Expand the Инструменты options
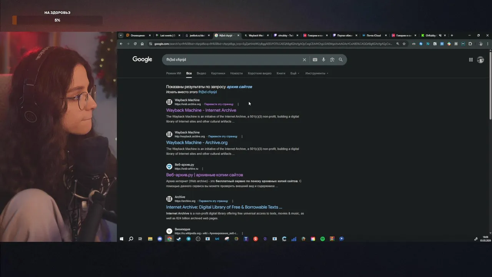Image resolution: width=492 pixels, height=277 pixels. [x=317, y=73]
